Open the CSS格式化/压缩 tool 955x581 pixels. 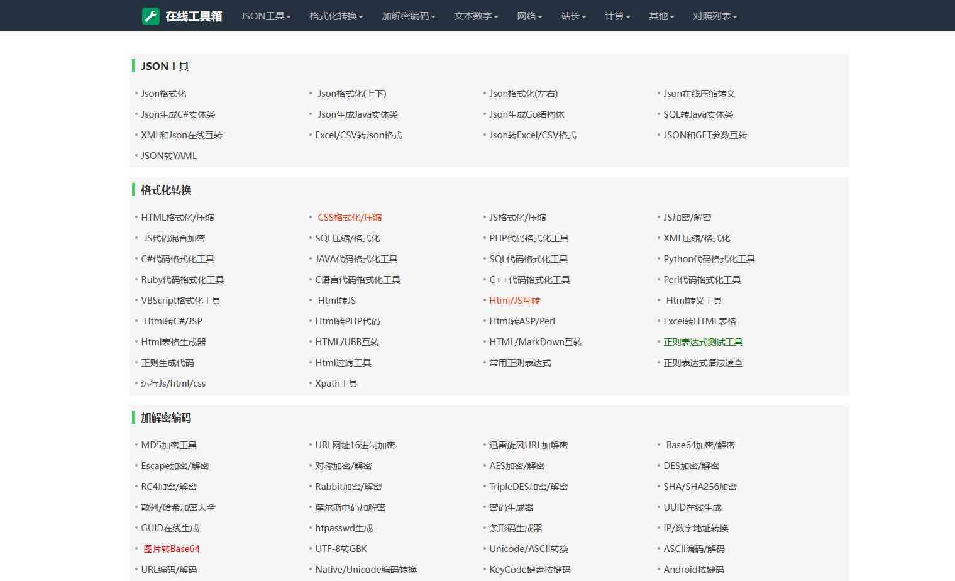pos(350,217)
